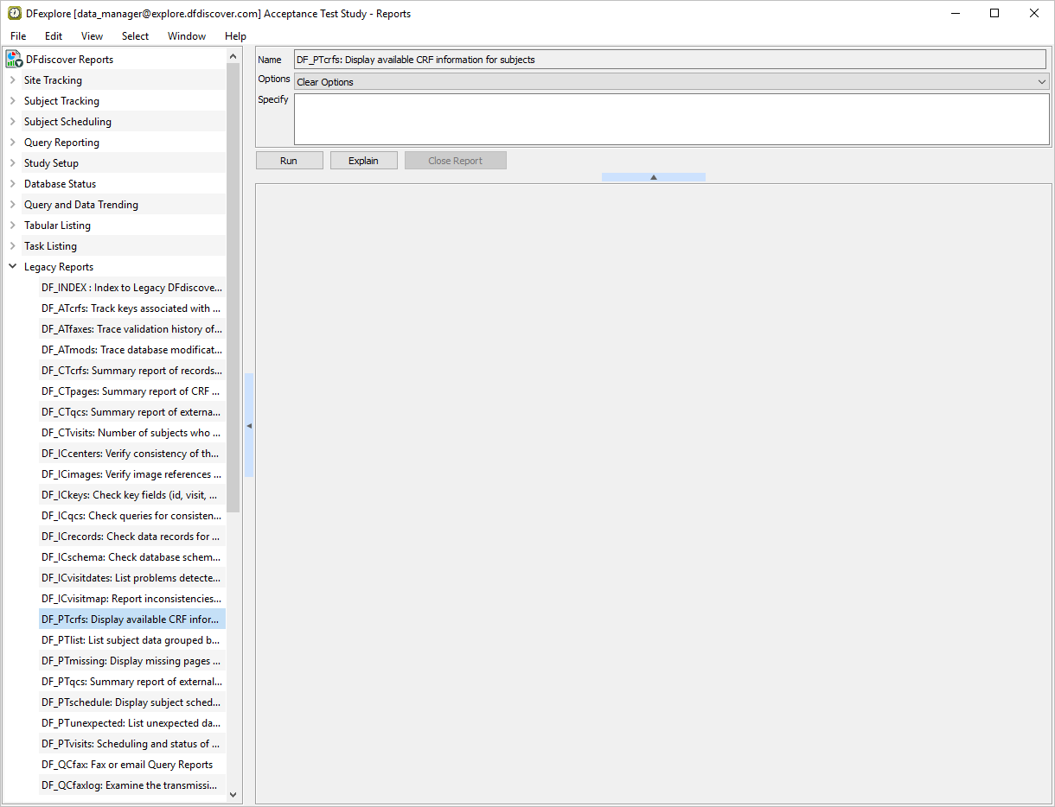Select DF_INDEX legacy report index
1055x807 pixels.
131,288
